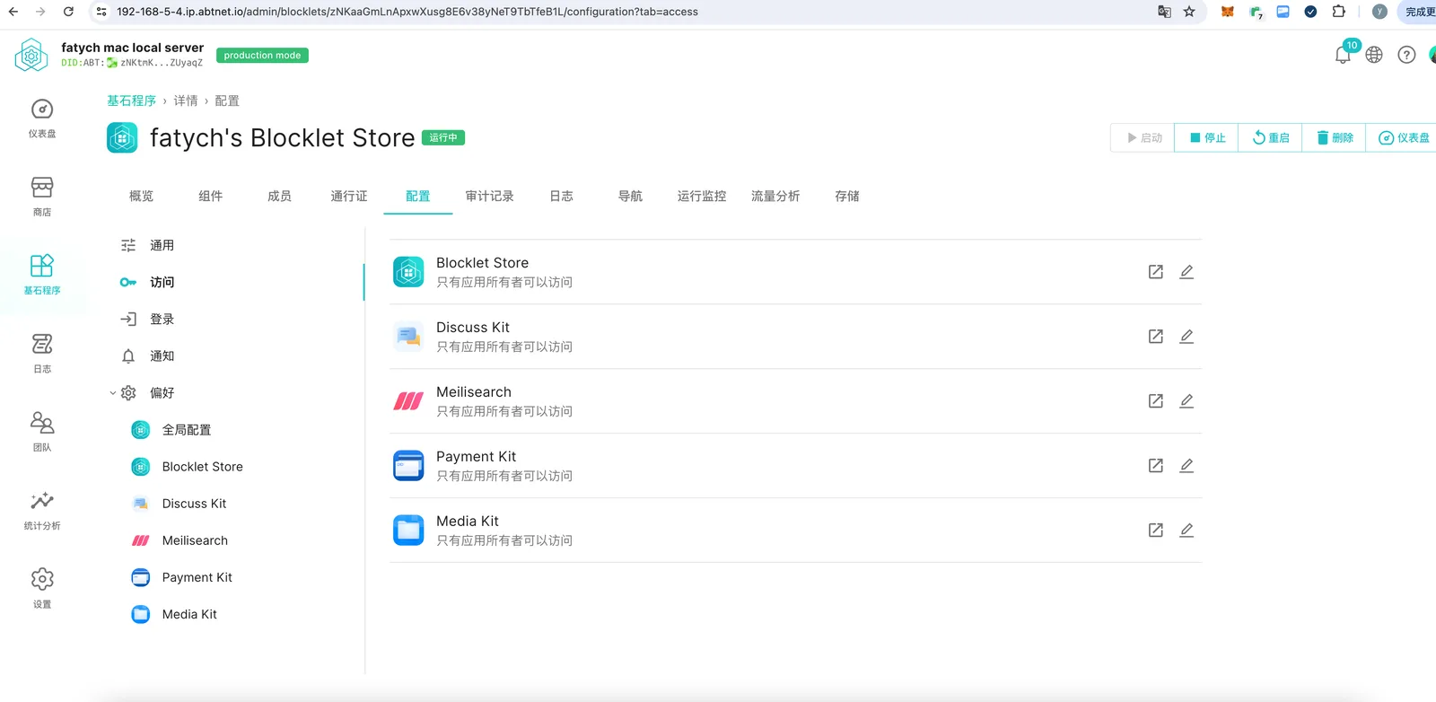Switch to the 日志 logs tab
The height and width of the screenshot is (702, 1436).
pos(561,196)
